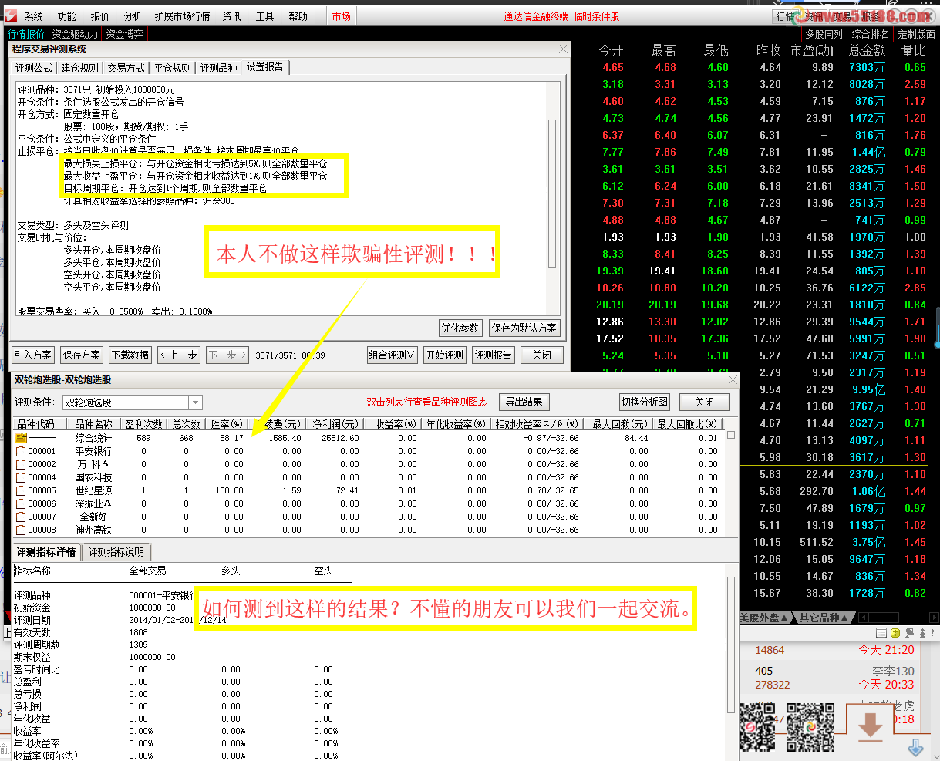Click the document icon beside code 000005

(x=21, y=490)
